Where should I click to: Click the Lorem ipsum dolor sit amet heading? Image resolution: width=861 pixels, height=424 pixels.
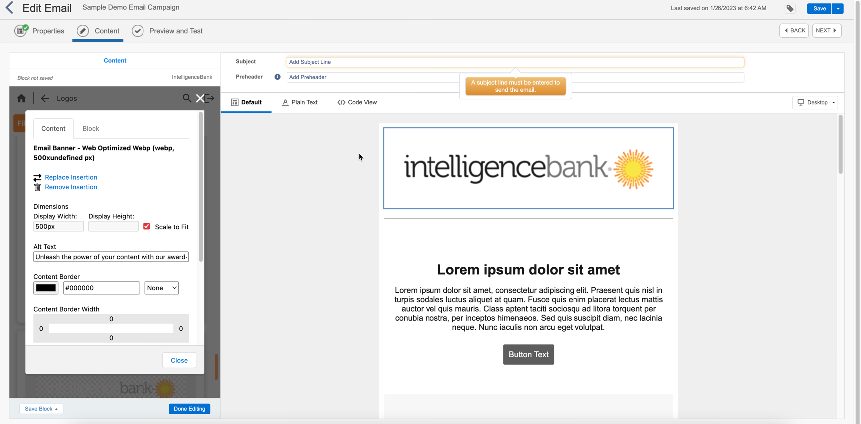pos(529,270)
